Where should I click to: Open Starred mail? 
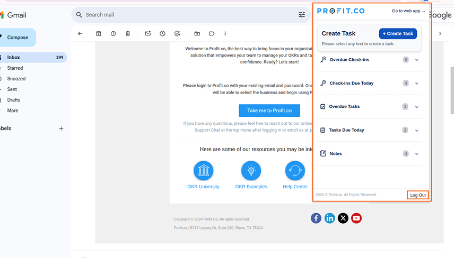pos(15,68)
